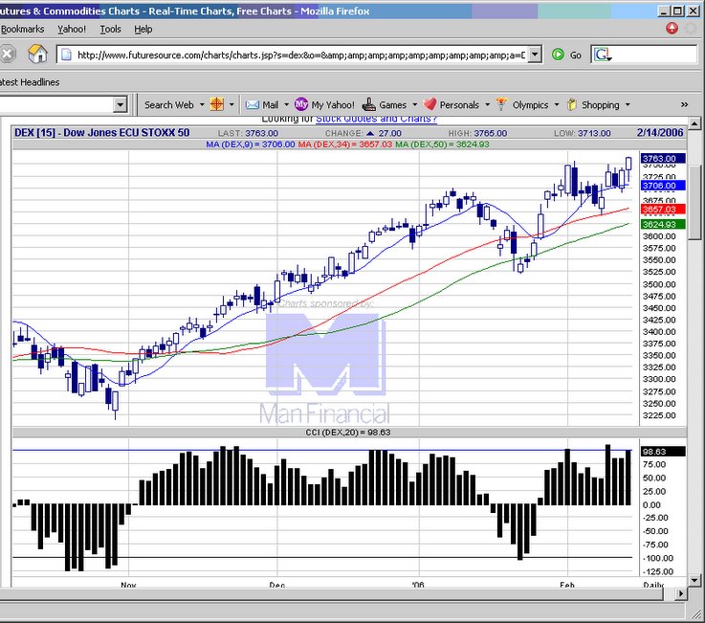This screenshot has width=705, height=623.
Task: Click the red Adblock icon near the menu bar
Action: point(672,29)
